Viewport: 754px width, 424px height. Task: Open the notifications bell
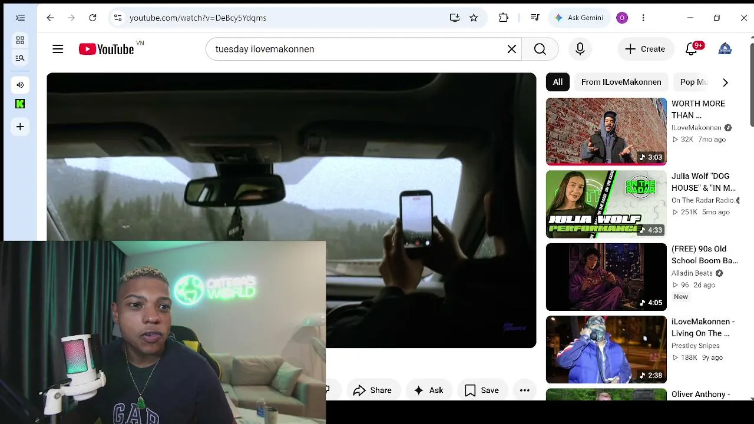pyautogui.click(x=692, y=49)
